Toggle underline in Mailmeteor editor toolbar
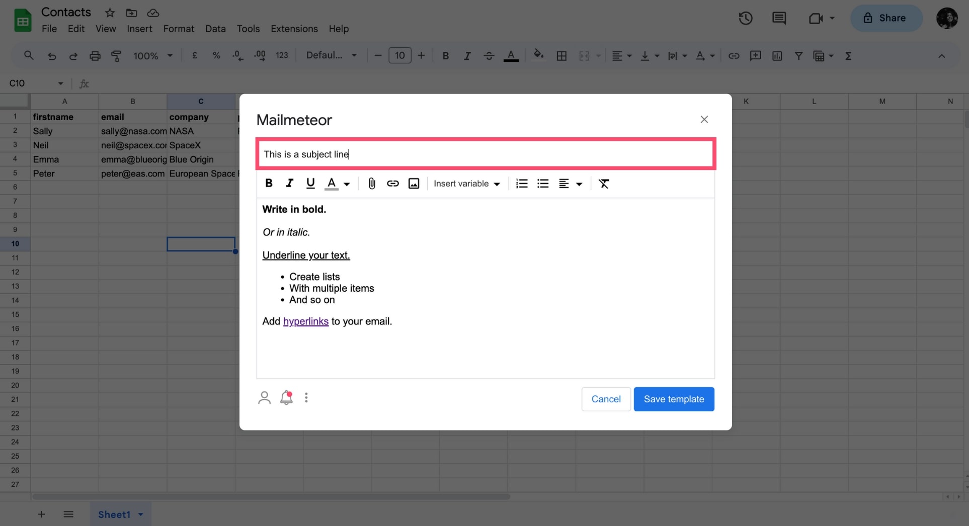 pyautogui.click(x=310, y=184)
